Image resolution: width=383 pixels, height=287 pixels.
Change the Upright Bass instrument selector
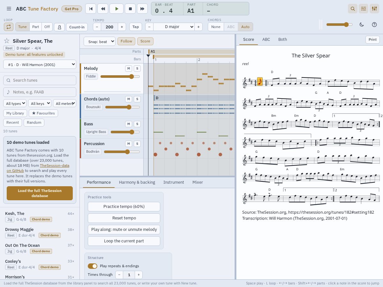click(x=96, y=132)
